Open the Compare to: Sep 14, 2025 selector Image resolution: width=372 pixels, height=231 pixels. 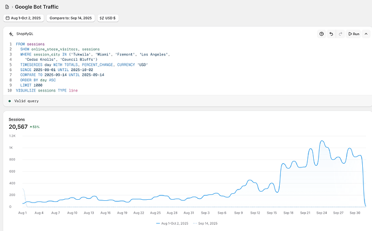tap(71, 18)
